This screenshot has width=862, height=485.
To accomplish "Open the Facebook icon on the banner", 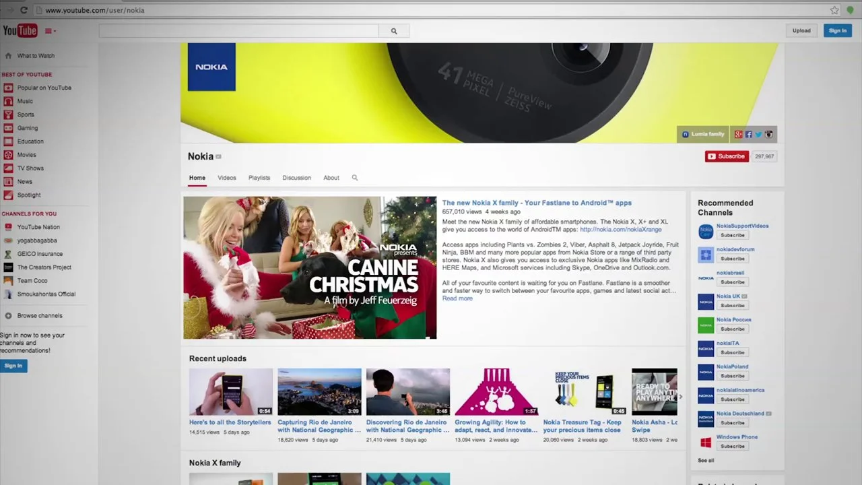I will [748, 135].
